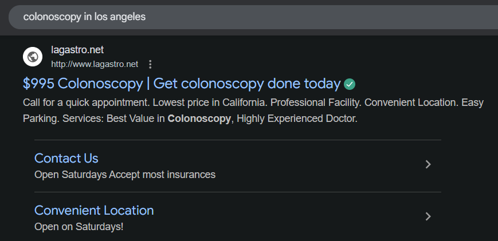Click in the search box with colonoscopy query
This screenshot has width=498, height=241.
tap(229, 17)
